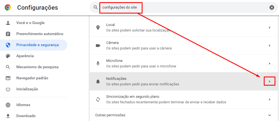This screenshot has height=121, width=279.
Task: Click the globe icon next to Idiomas
Action: click(8, 105)
